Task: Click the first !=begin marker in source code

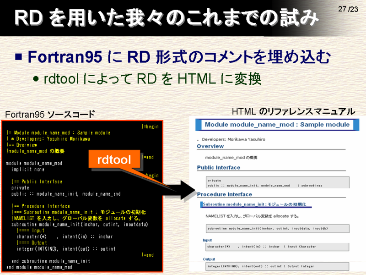Action: 150,126
